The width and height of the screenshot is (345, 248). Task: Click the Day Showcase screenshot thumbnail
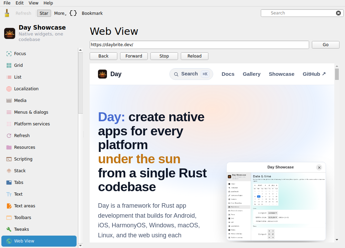pos(276,206)
